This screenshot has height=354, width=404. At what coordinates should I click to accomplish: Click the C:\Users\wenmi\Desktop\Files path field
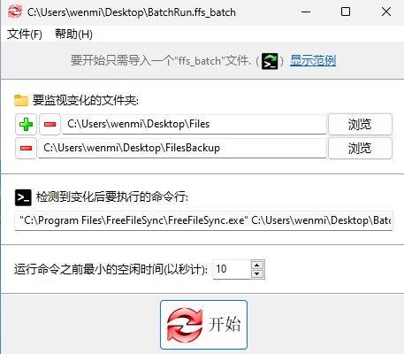[x=194, y=124]
